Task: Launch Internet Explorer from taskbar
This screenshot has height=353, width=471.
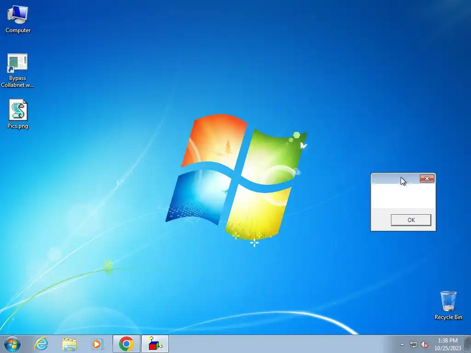Action: click(41, 344)
